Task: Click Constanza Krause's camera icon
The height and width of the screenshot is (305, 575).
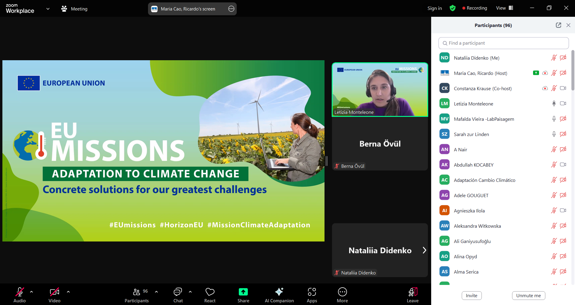Action: [x=563, y=88]
